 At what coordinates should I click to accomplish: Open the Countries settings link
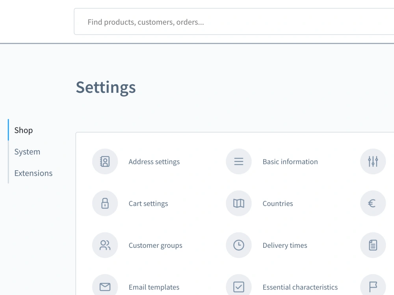(278, 203)
